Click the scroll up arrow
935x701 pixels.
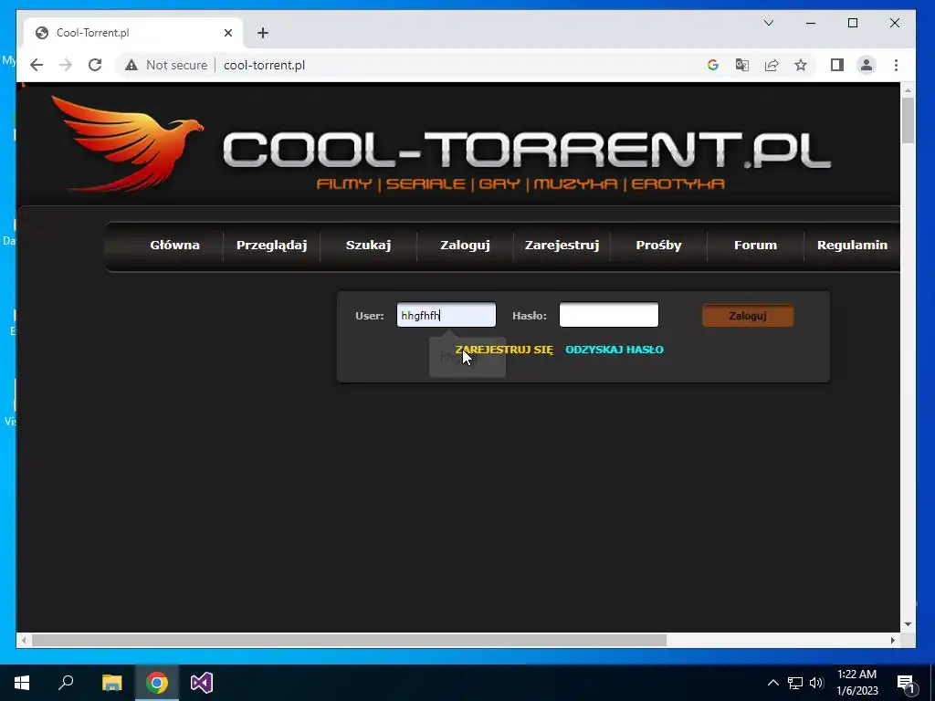tap(908, 90)
